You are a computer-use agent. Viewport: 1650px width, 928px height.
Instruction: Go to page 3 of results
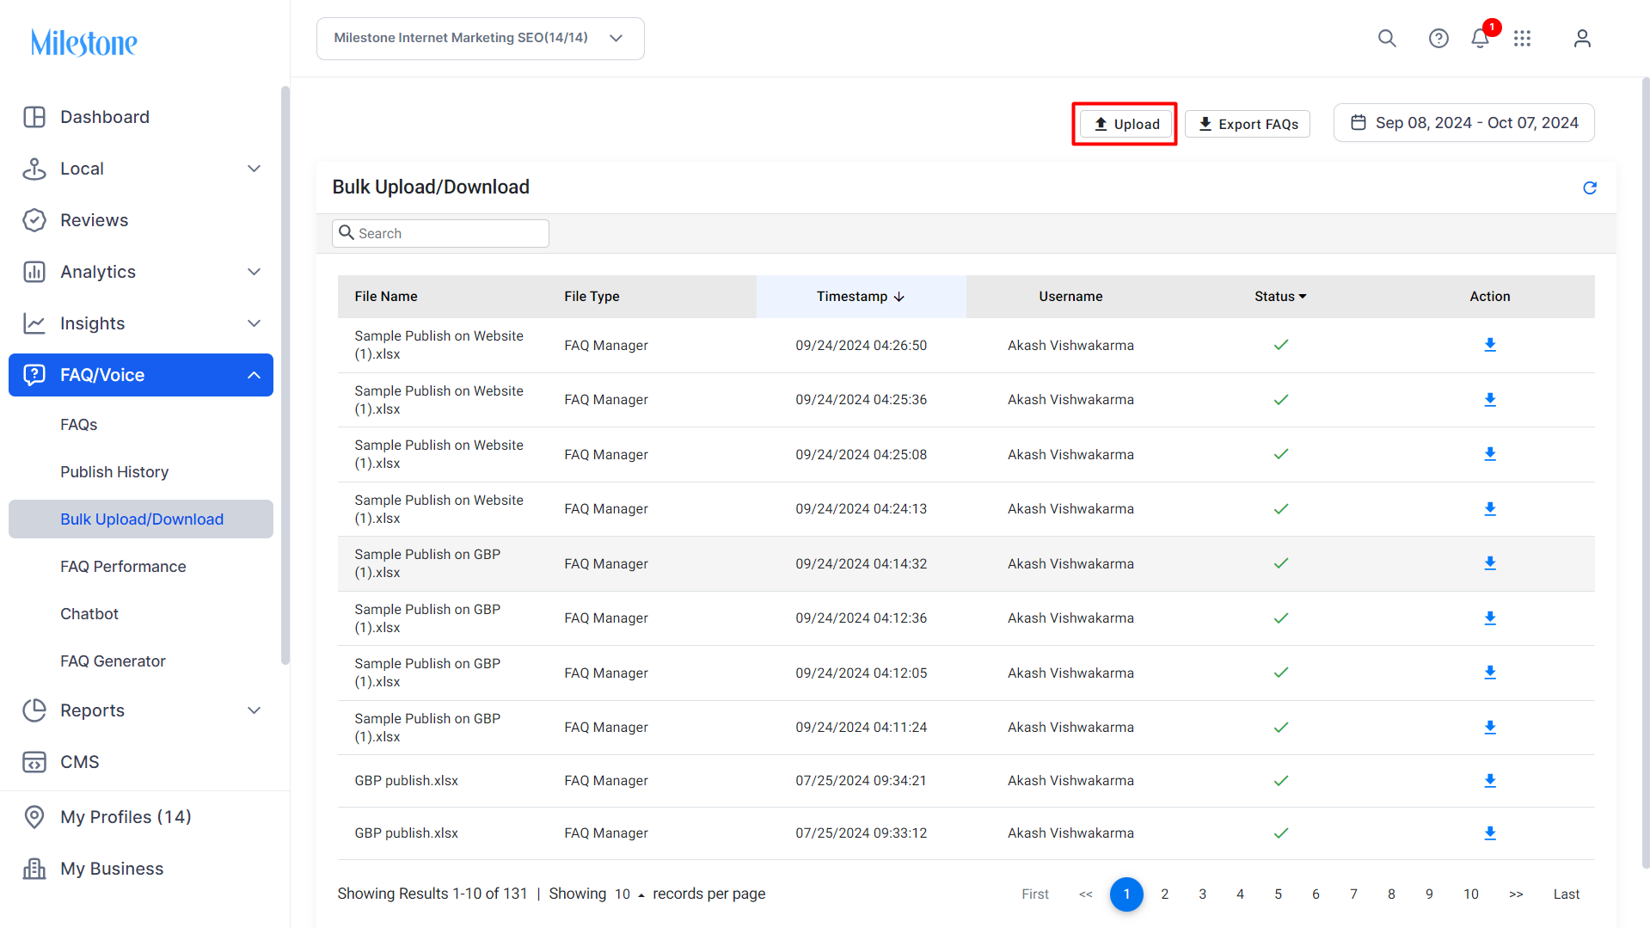tap(1203, 894)
